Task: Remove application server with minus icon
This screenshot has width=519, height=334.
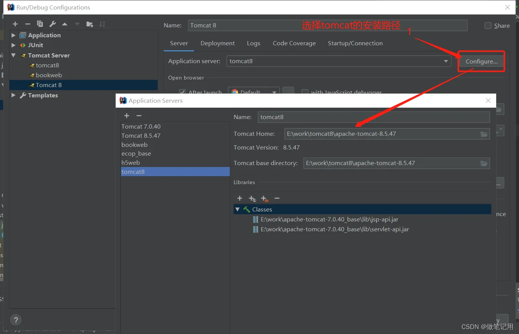Action: (x=139, y=116)
